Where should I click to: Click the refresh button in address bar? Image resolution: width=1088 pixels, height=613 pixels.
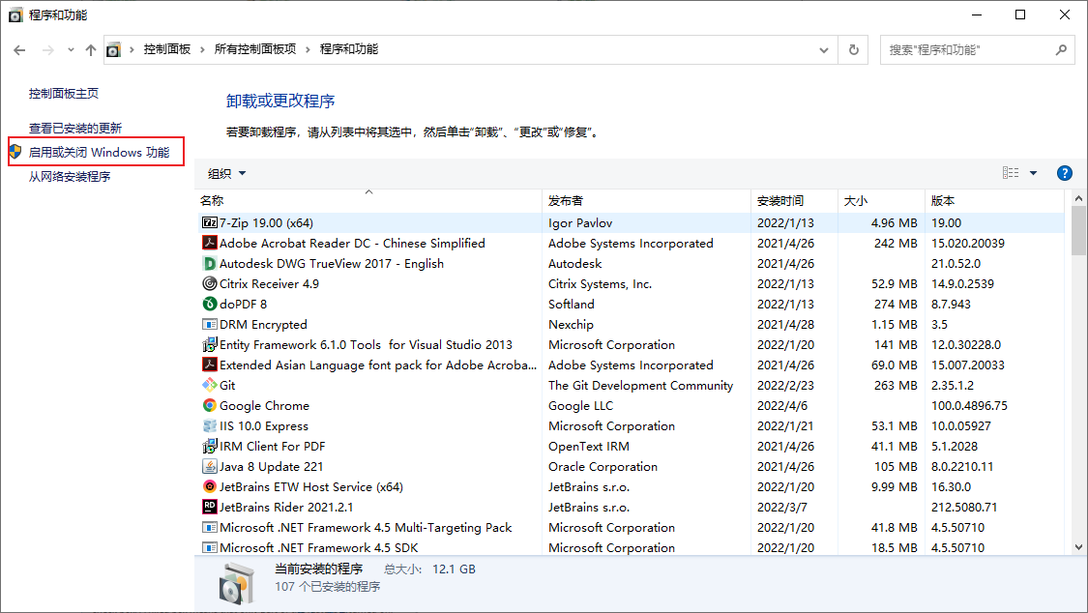point(853,50)
